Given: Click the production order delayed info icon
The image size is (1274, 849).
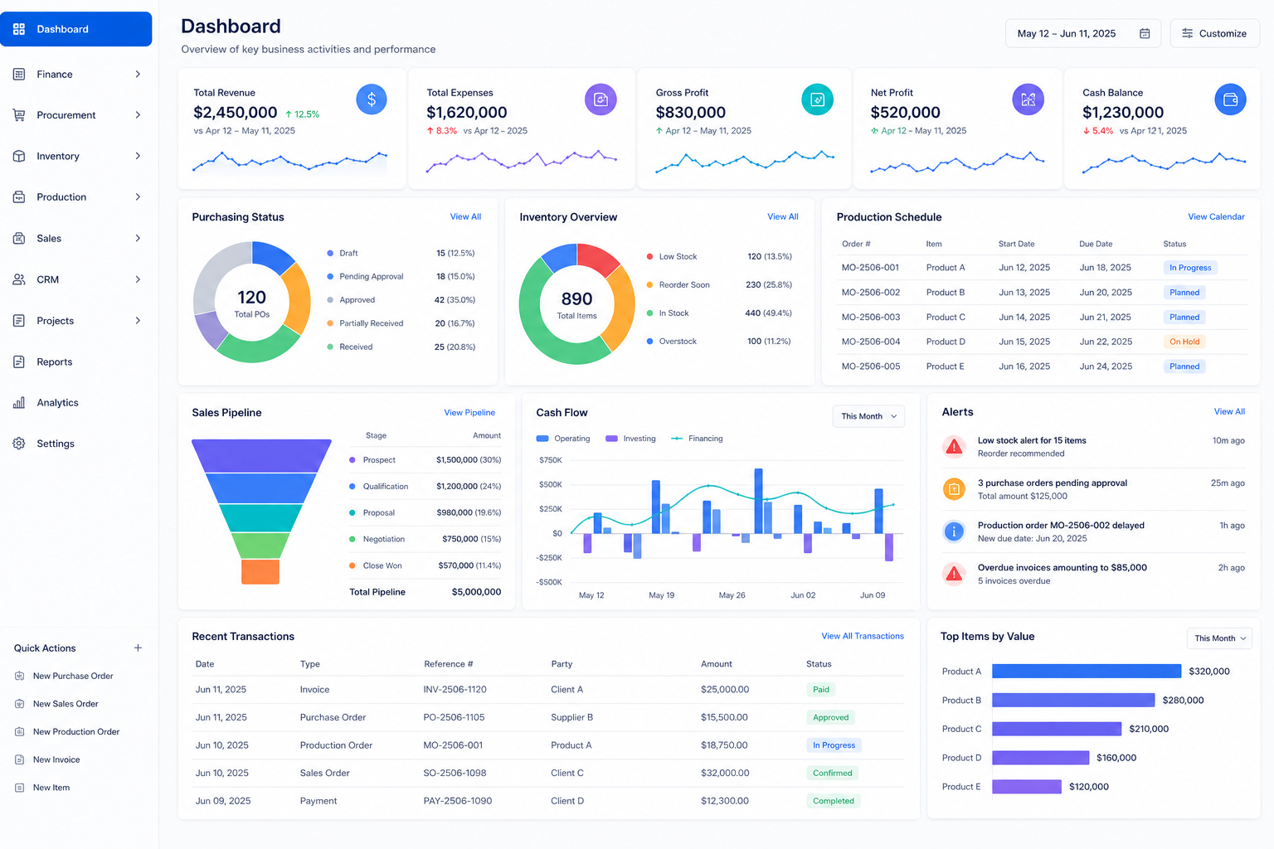Looking at the screenshot, I should [954, 531].
